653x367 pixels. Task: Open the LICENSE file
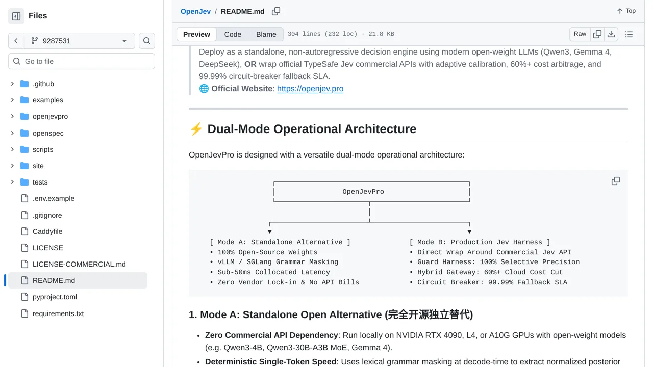pos(48,248)
